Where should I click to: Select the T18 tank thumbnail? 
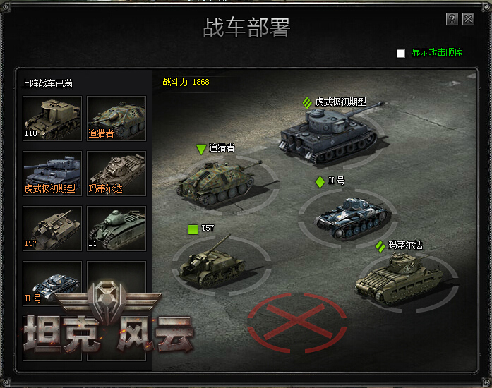52,119
